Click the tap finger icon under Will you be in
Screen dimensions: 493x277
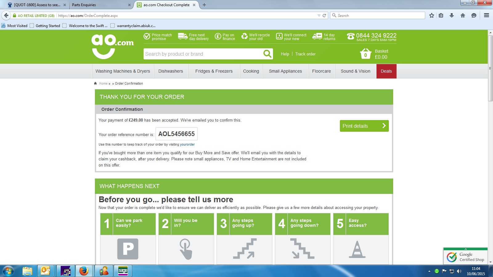(186, 249)
